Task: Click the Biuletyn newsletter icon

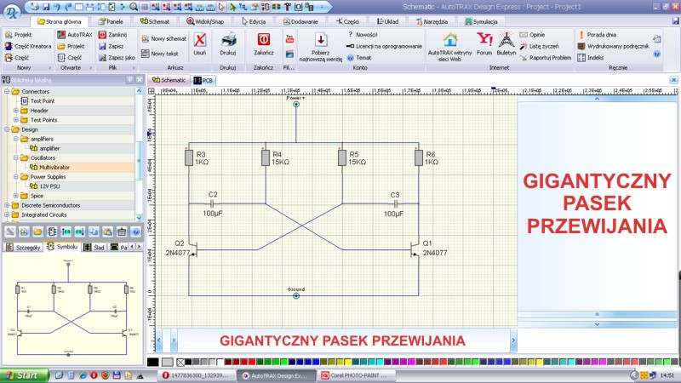Action: click(506, 40)
